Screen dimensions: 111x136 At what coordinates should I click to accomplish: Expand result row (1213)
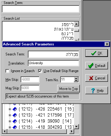[x=10, y=115]
